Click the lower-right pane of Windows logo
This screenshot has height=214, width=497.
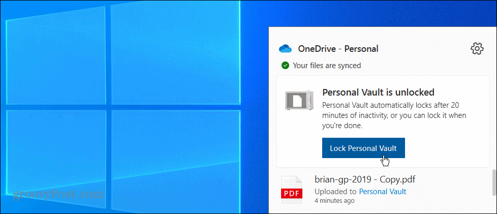[x=176, y=162]
